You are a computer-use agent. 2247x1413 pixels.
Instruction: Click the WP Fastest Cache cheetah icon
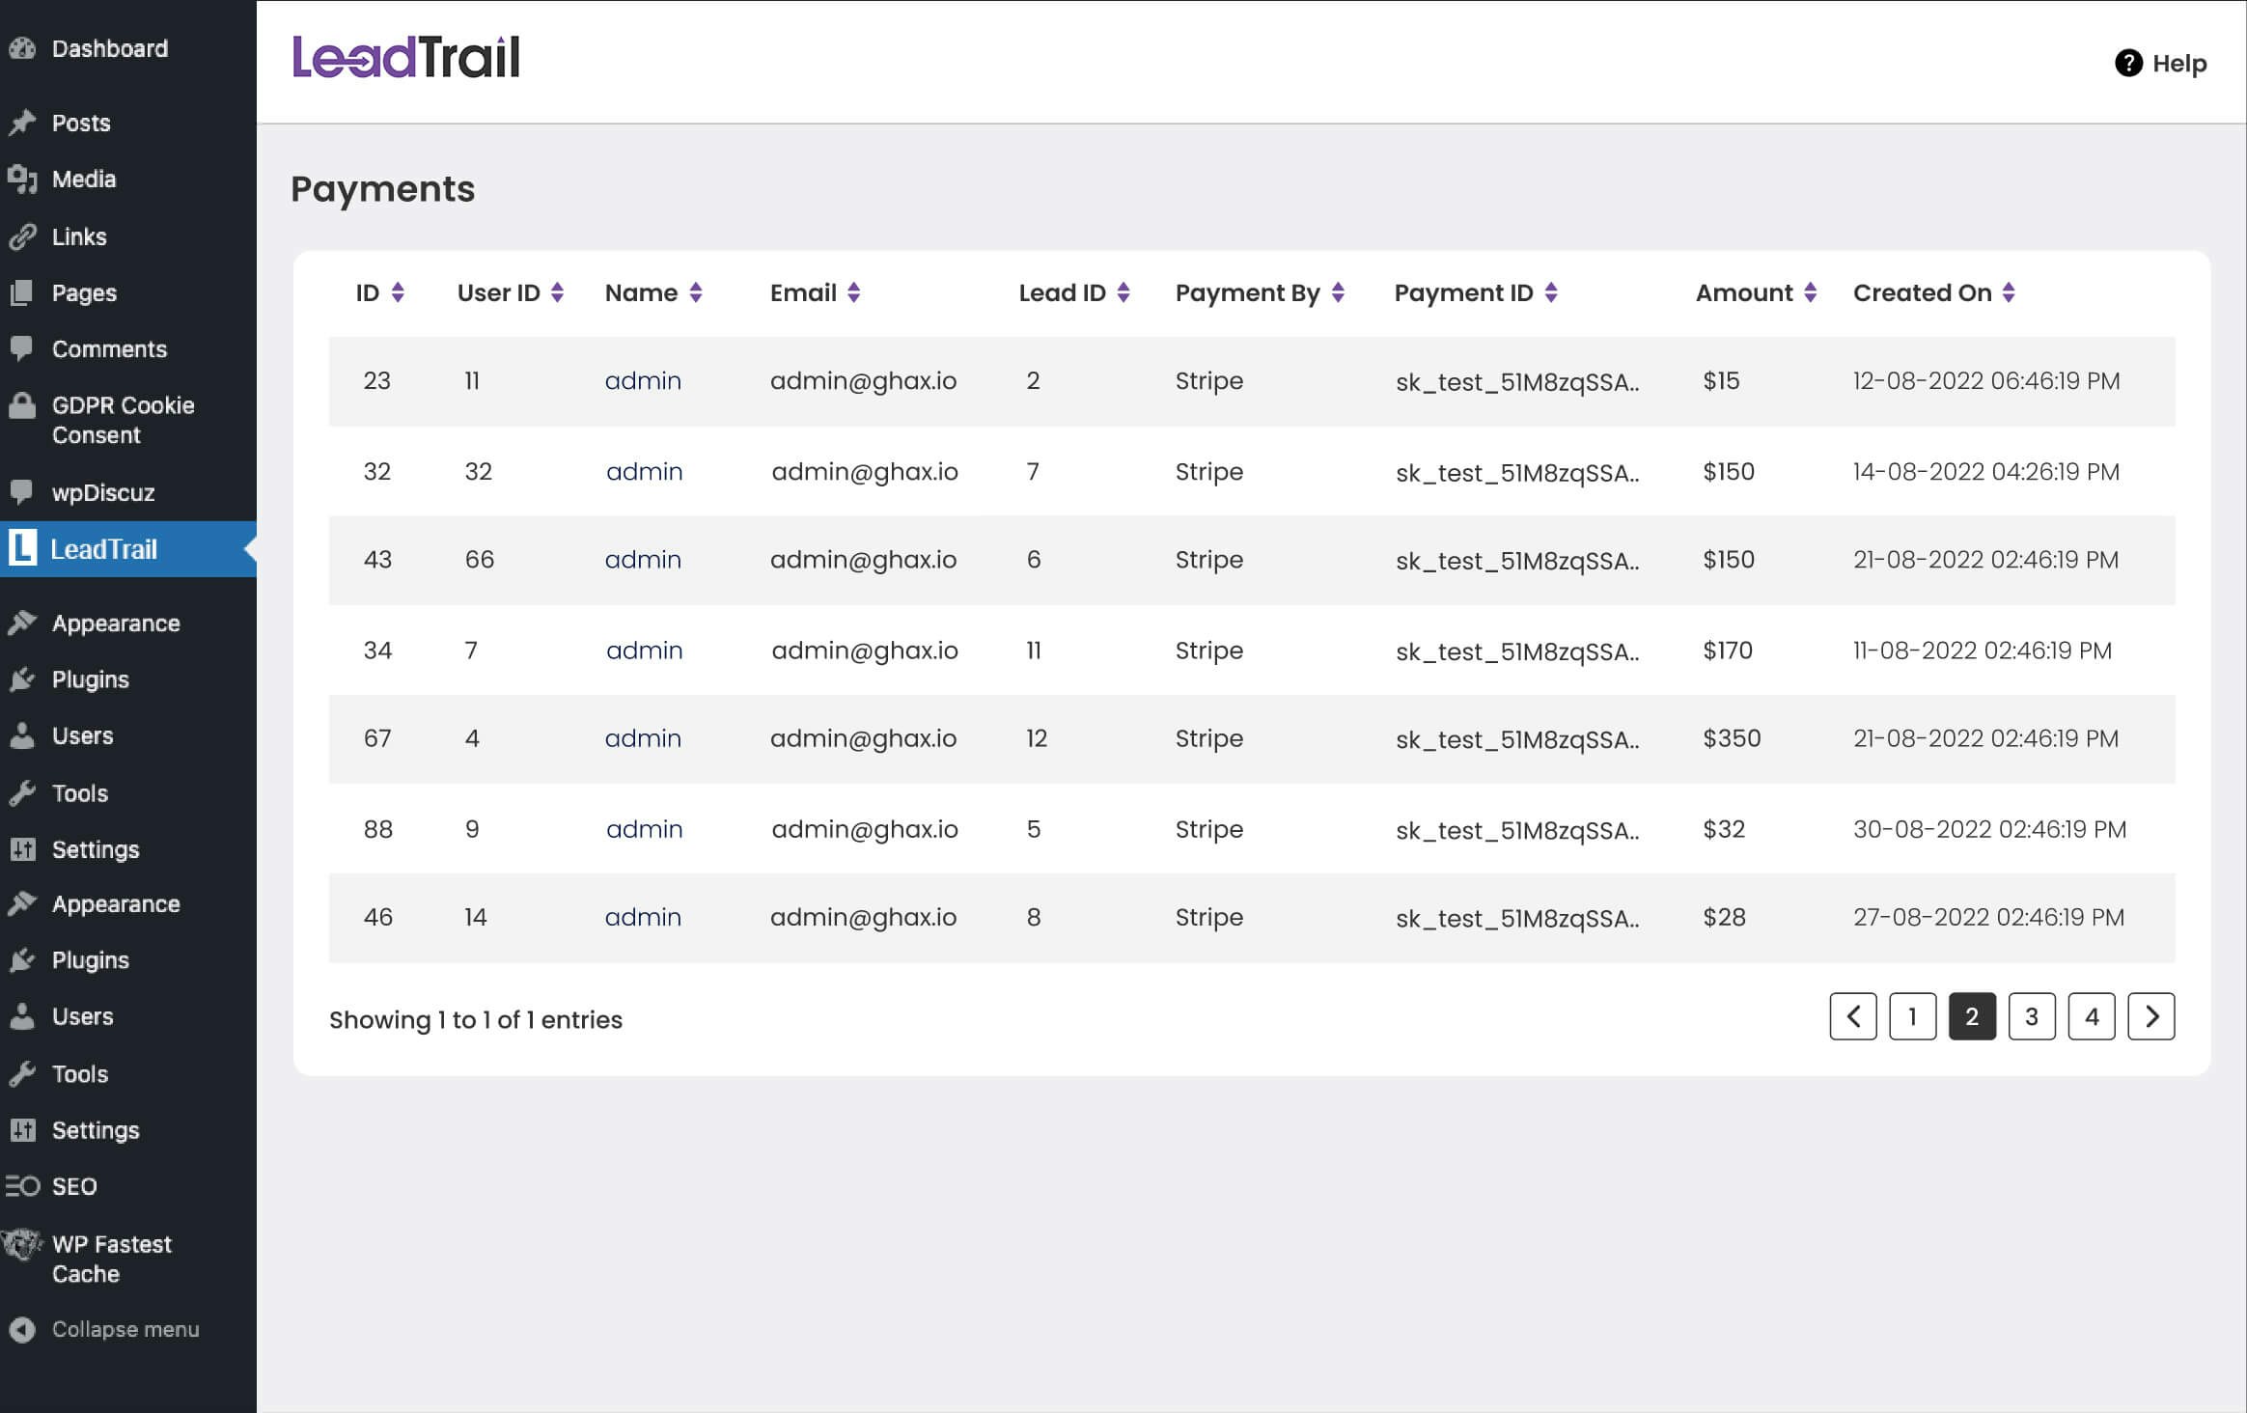pos(22,1245)
